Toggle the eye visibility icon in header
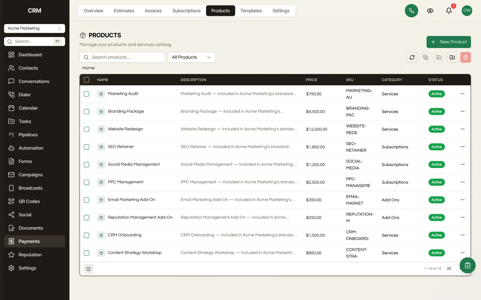 430,11
